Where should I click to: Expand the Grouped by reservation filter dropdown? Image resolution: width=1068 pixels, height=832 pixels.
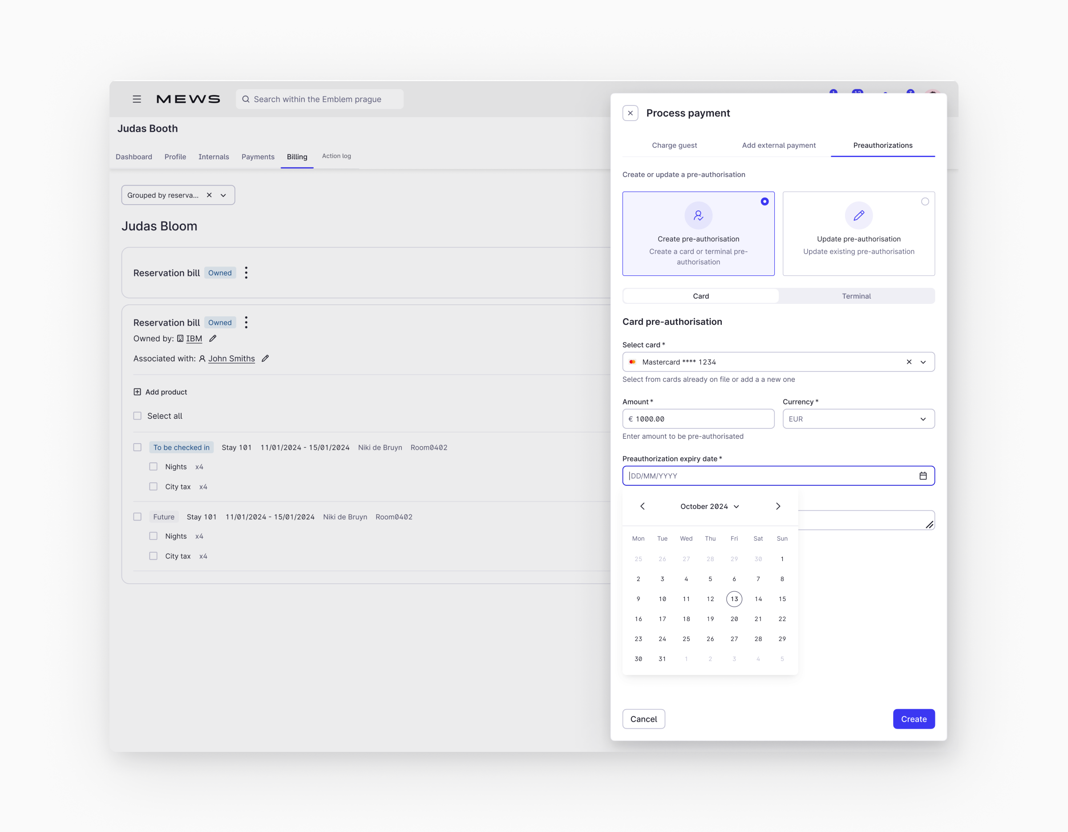pos(223,194)
